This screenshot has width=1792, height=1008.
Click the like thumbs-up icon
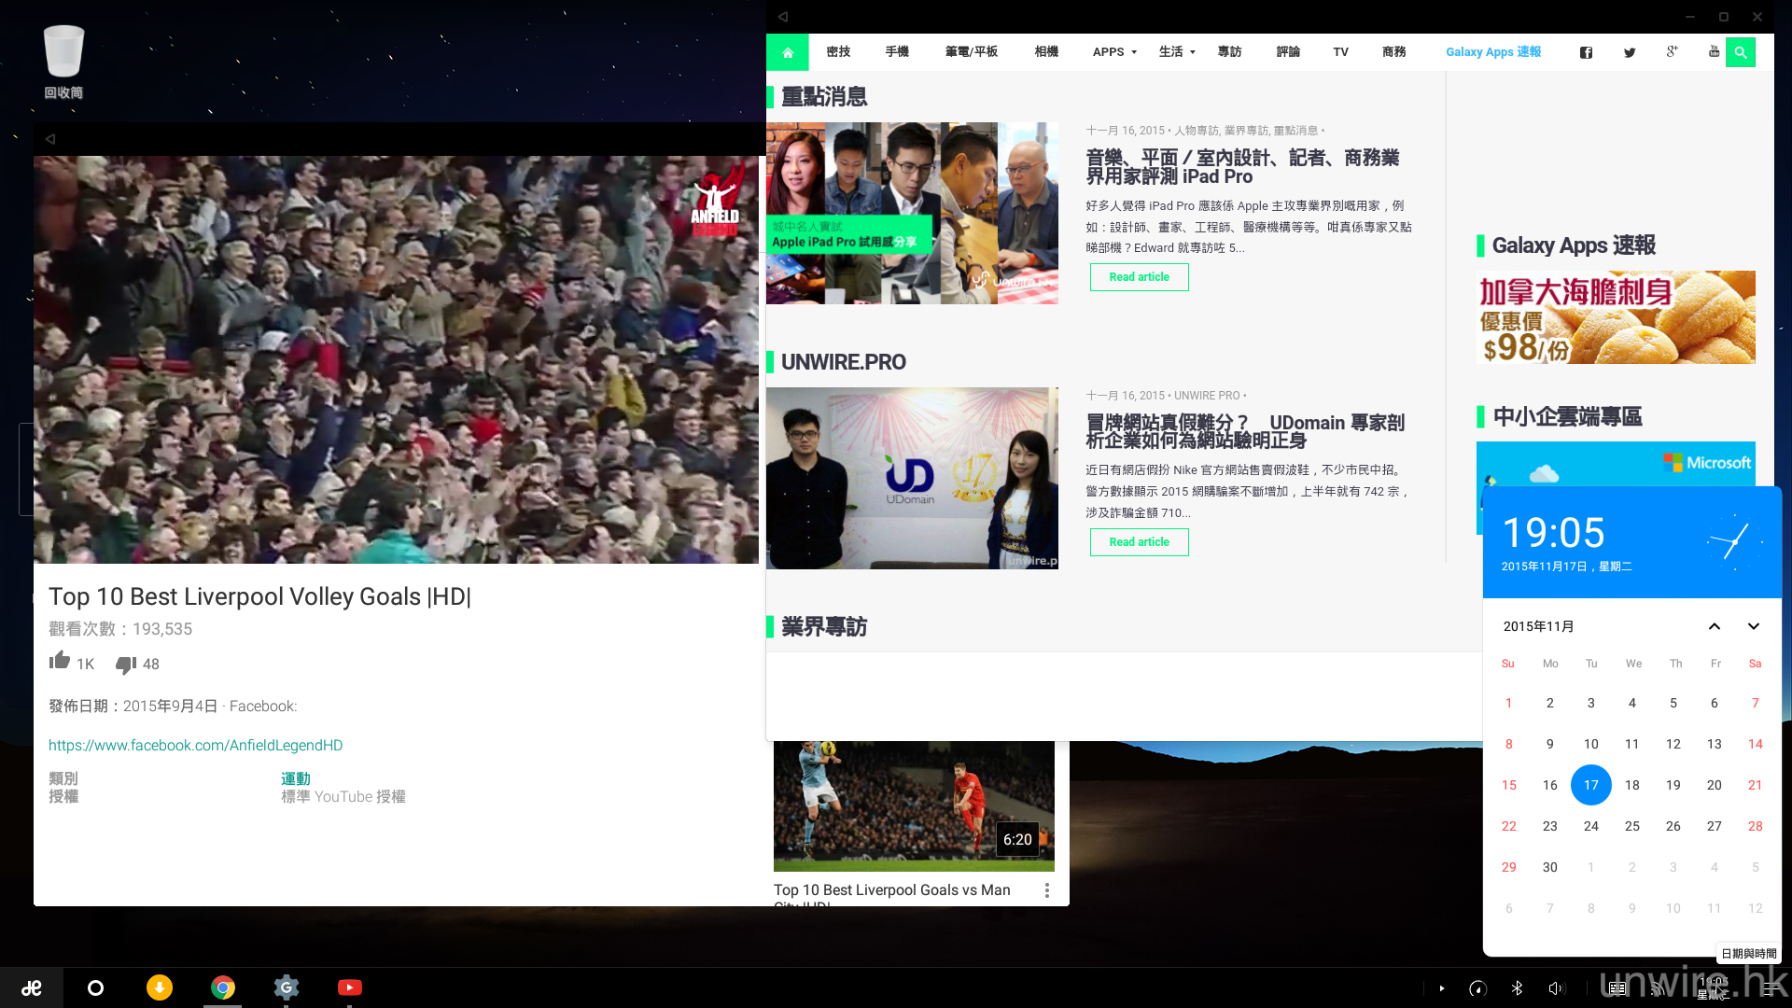(x=60, y=662)
